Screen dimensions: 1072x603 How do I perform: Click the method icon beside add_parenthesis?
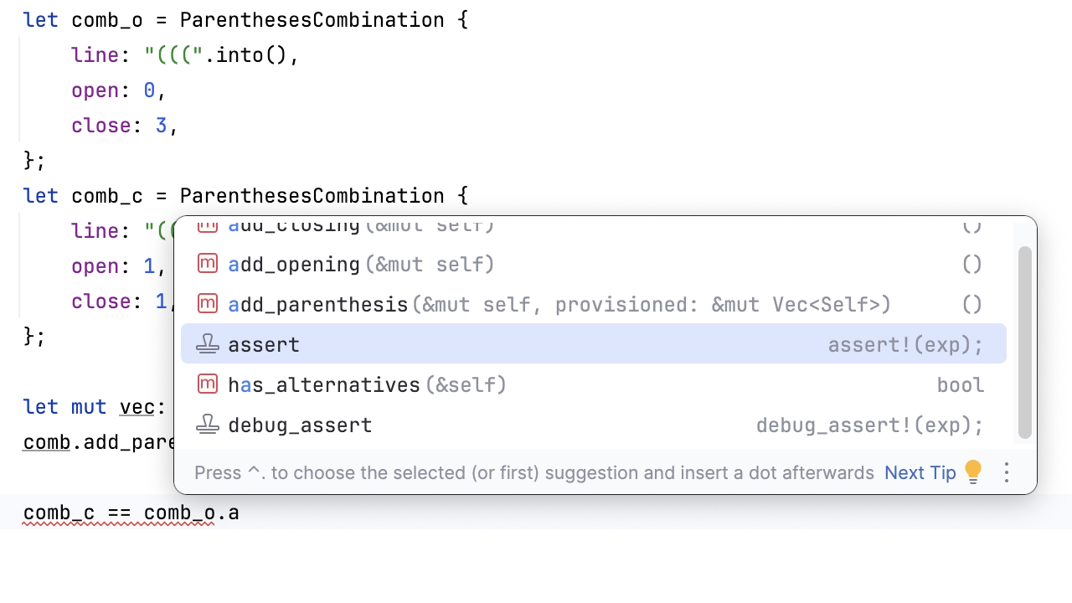208,303
